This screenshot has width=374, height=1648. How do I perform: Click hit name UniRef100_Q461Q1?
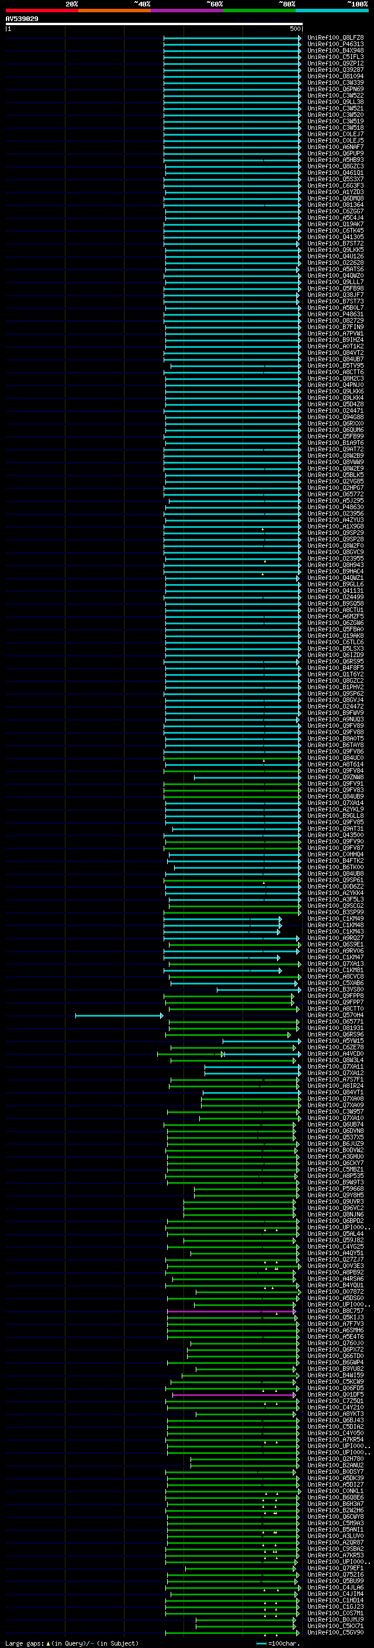click(x=335, y=172)
